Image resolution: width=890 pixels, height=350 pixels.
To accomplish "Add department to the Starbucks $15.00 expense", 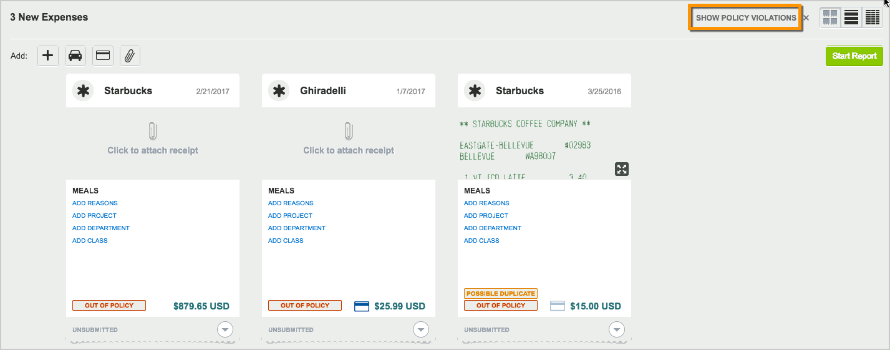I will click(493, 228).
